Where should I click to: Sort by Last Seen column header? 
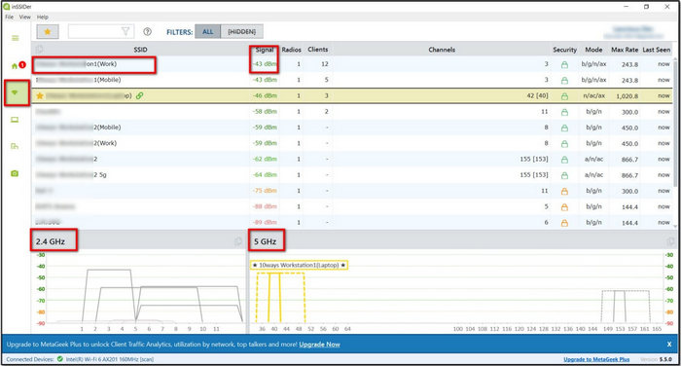pyautogui.click(x=657, y=50)
